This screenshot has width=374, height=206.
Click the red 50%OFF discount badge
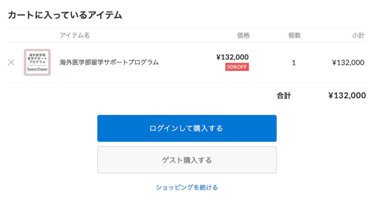pyautogui.click(x=237, y=67)
